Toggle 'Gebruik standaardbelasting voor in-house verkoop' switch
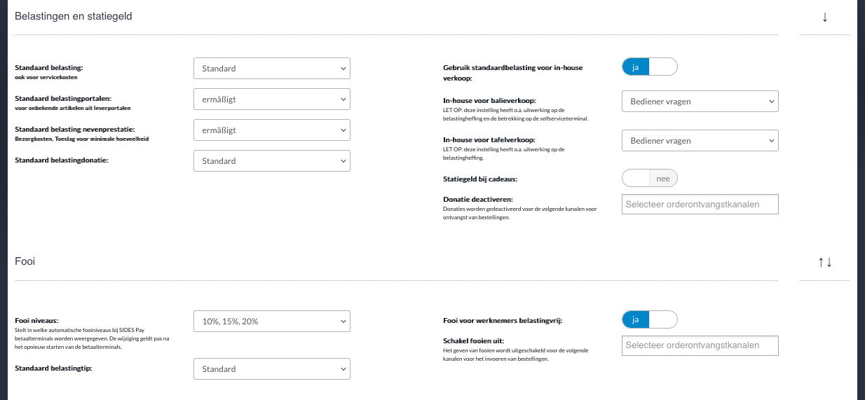Viewport: 865px width, 400px height. click(649, 67)
